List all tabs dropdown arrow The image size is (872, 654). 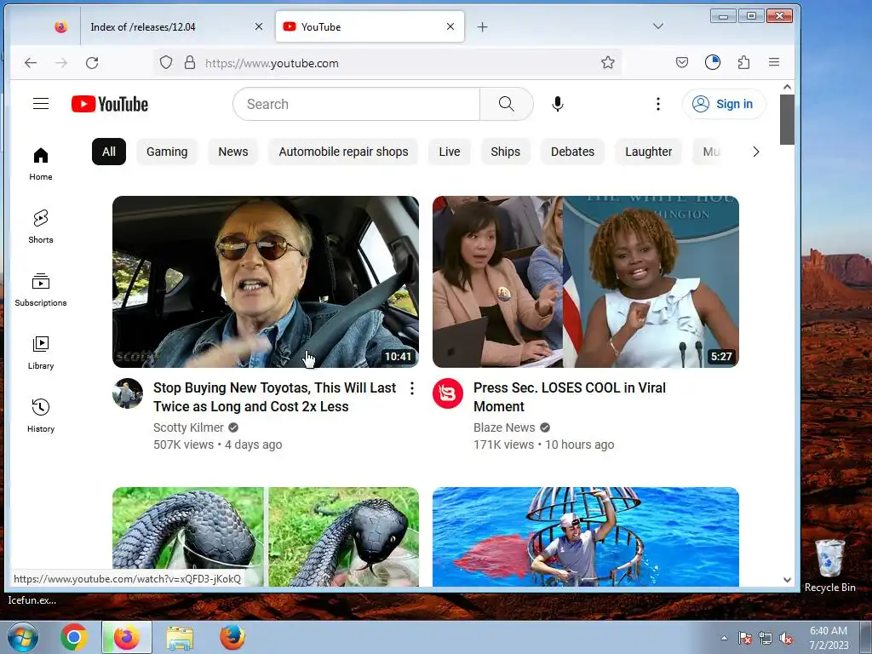tap(658, 26)
